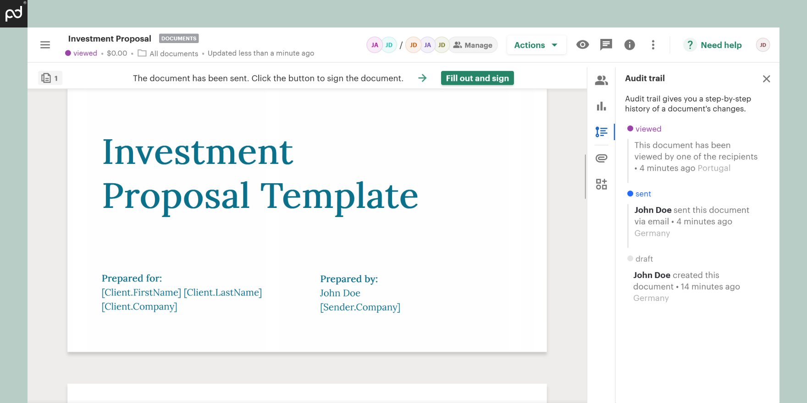
Task: Open document info icon
Action: [x=630, y=45]
